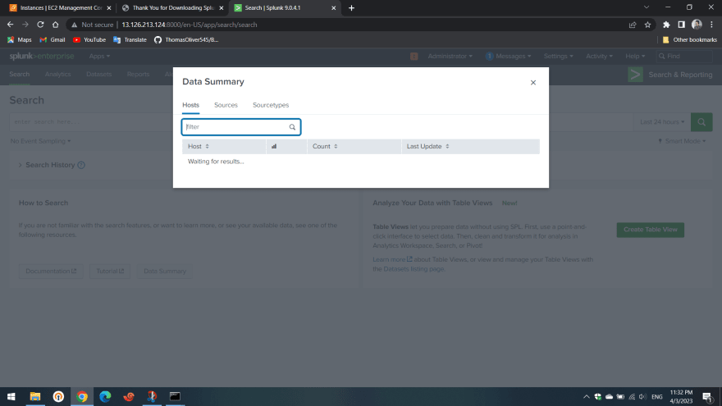This screenshot has width=722, height=406.
Task: Click the Find search box
Action: [685, 56]
